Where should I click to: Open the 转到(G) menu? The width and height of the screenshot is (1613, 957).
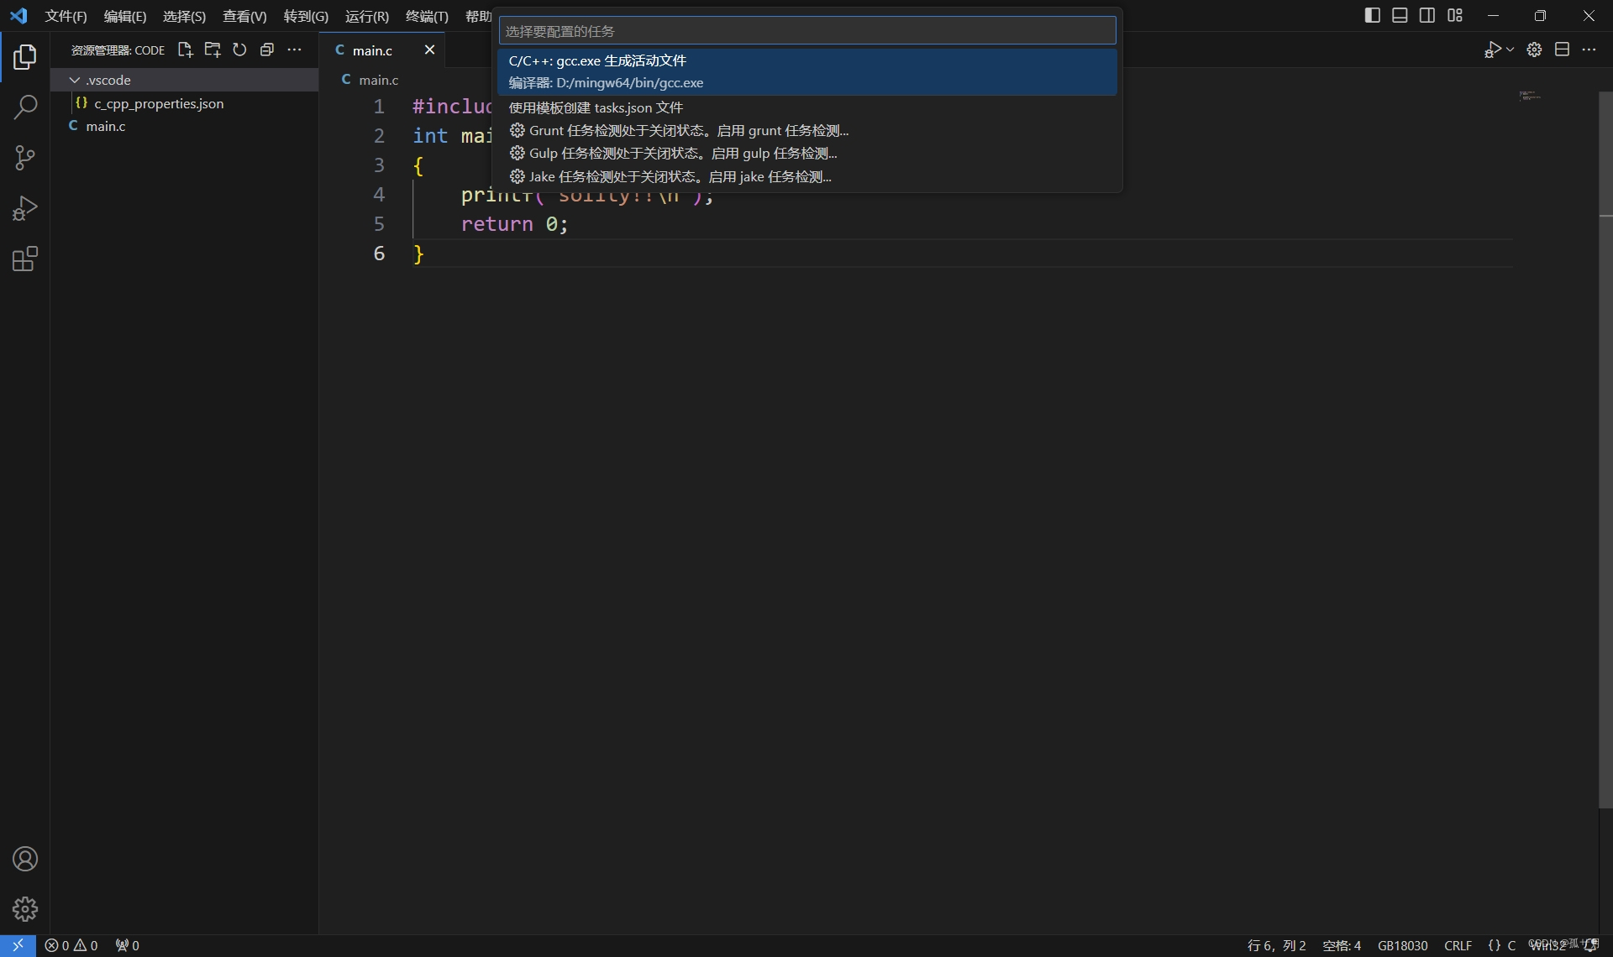tap(306, 16)
